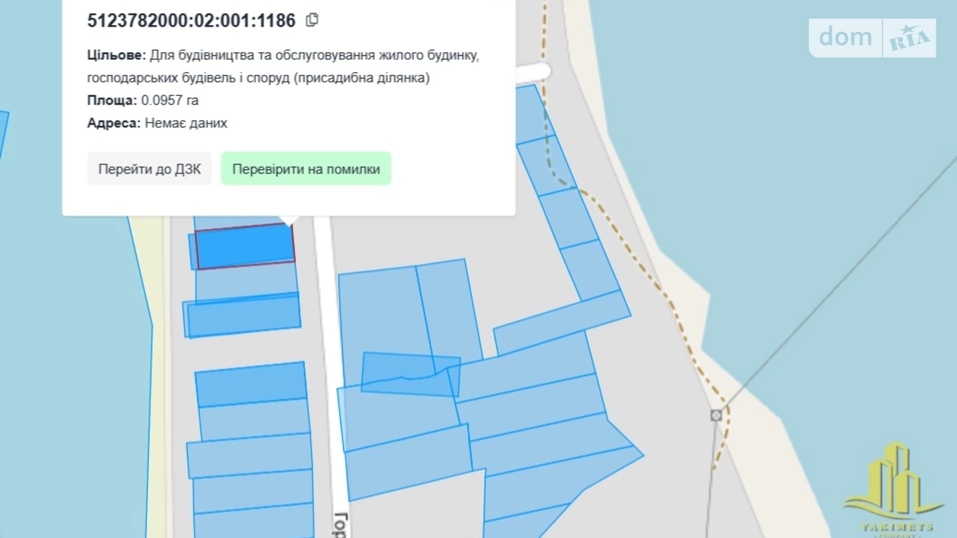This screenshot has width=957, height=538.
Task: Click the red-outlined highlighted parcel
Action: pyautogui.click(x=244, y=246)
